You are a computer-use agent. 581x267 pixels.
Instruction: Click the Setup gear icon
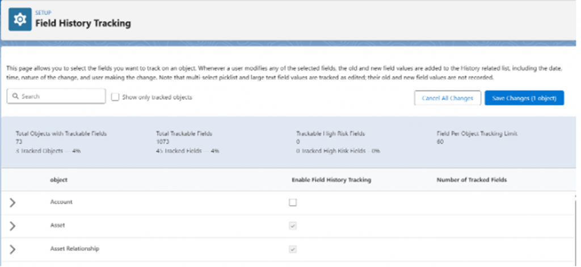[20, 19]
